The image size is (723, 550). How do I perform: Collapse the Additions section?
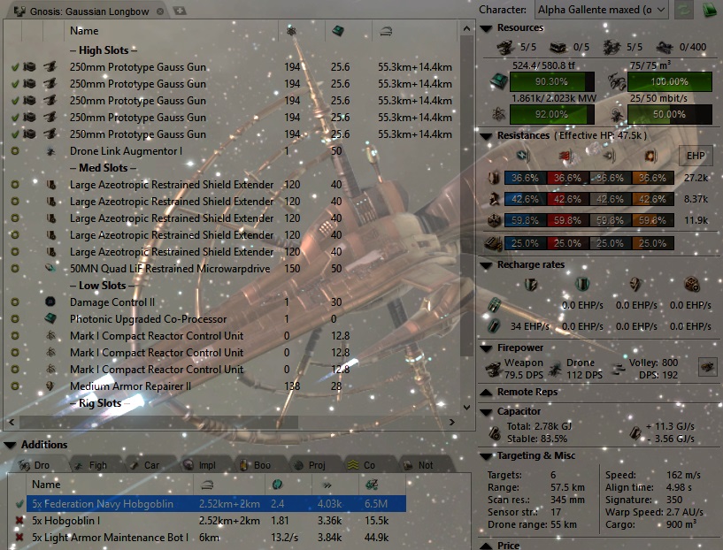click(10, 445)
